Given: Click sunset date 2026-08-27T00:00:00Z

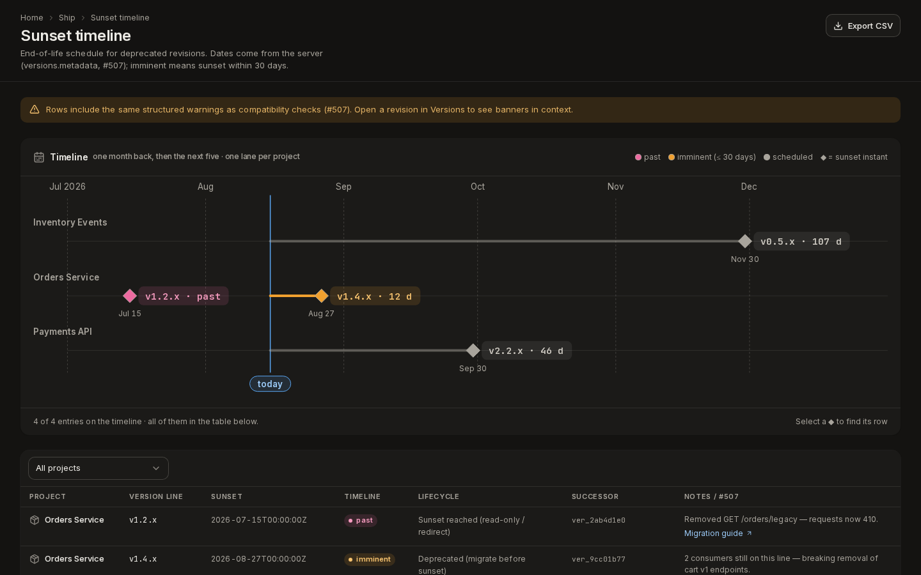Looking at the screenshot, I should pyautogui.click(x=259, y=559).
